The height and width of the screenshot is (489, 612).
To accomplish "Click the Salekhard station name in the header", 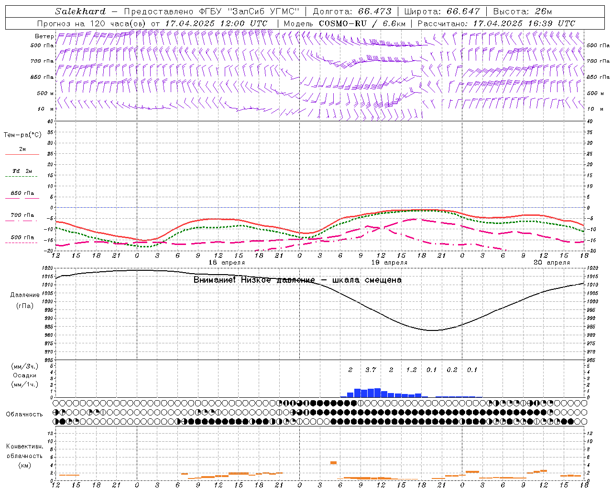I will tap(80, 11).
